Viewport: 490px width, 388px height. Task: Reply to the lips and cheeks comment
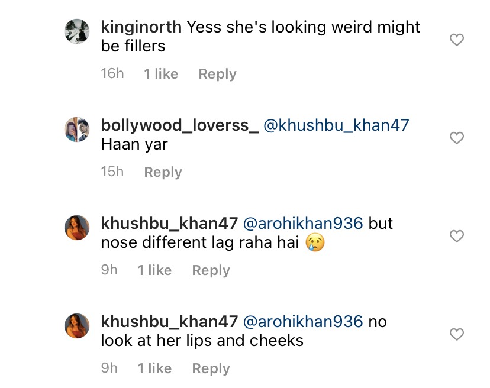pyautogui.click(x=211, y=368)
